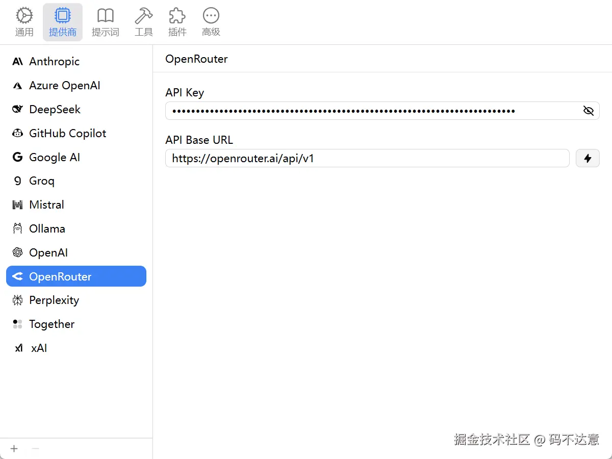Select xAI provider label
This screenshot has height=459, width=612.
39,348
